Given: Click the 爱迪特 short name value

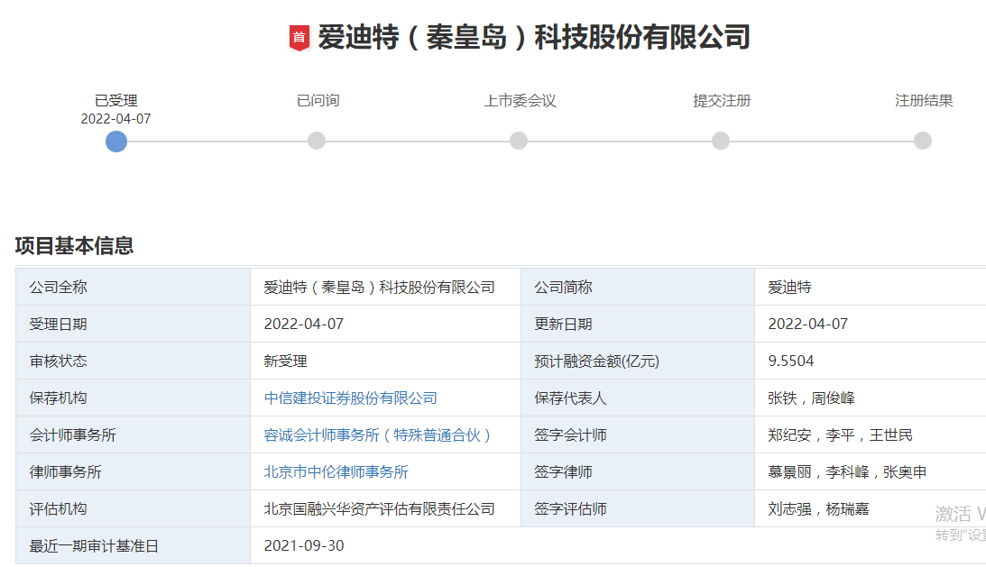Looking at the screenshot, I should [x=789, y=288].
